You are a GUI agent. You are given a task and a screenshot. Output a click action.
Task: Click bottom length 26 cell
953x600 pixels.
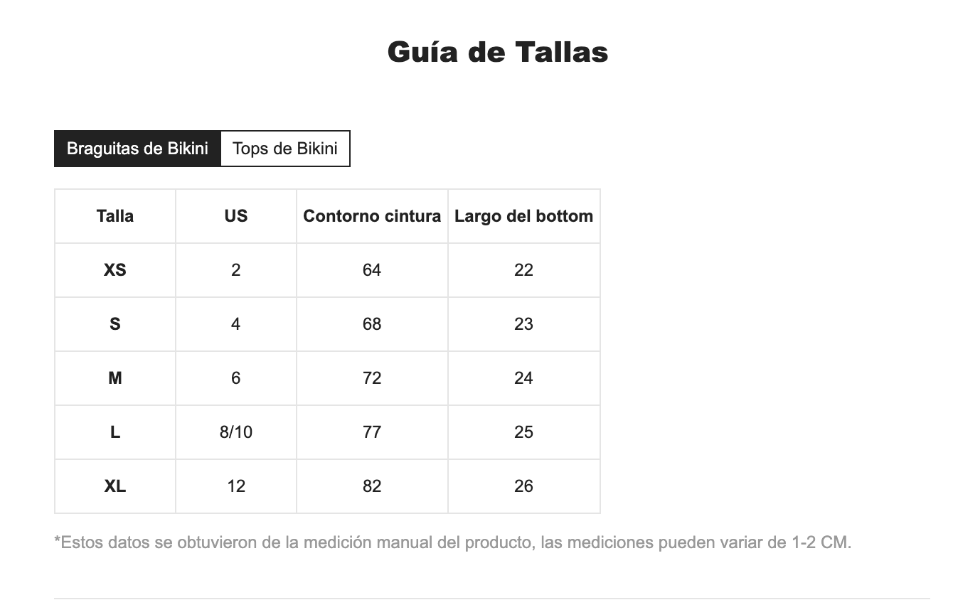(x=524, y=486)
